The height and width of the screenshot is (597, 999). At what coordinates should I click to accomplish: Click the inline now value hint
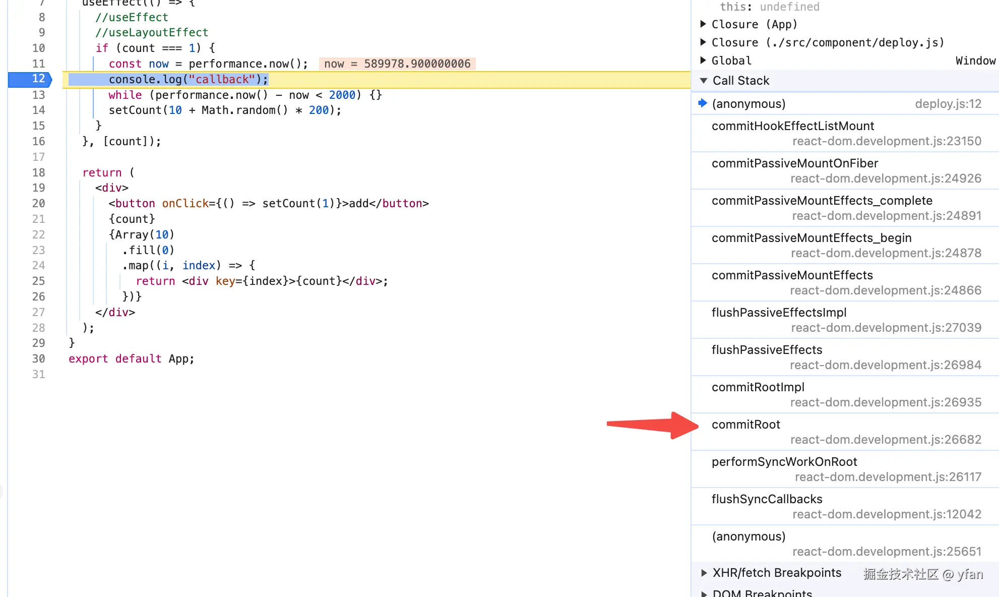[x=397, y=64]
